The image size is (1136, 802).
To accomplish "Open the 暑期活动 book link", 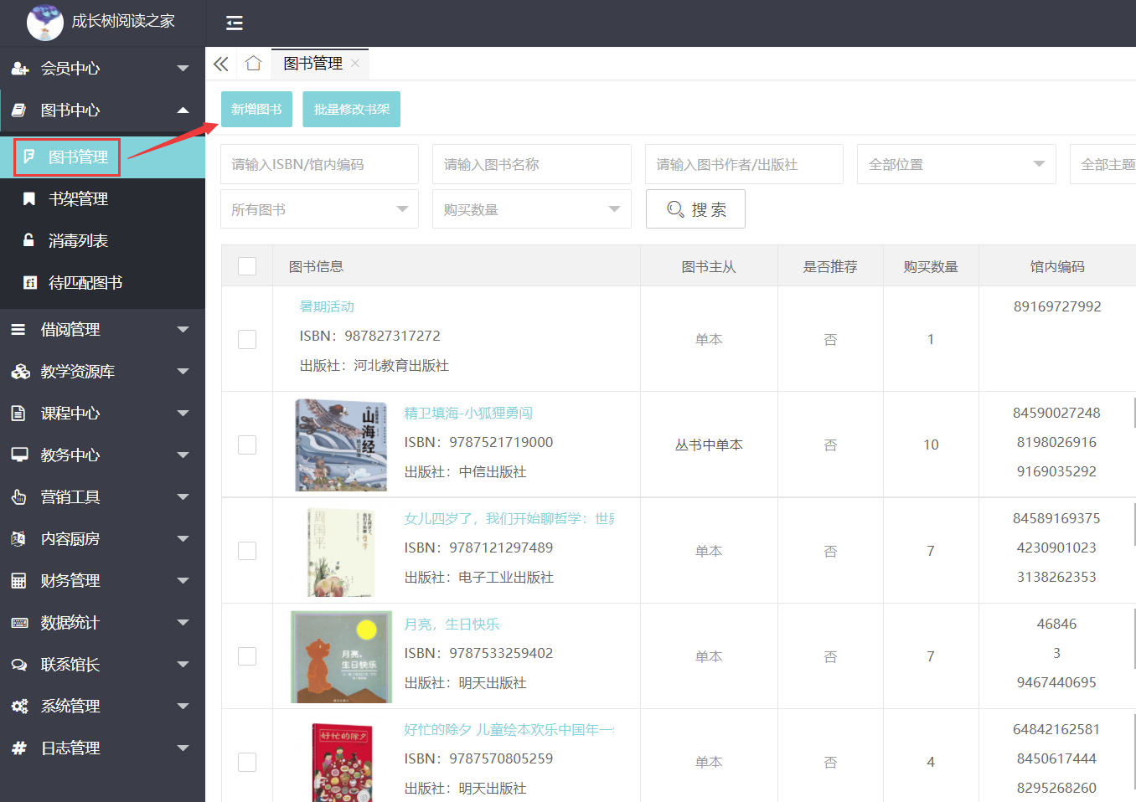I will coord(327,306).
